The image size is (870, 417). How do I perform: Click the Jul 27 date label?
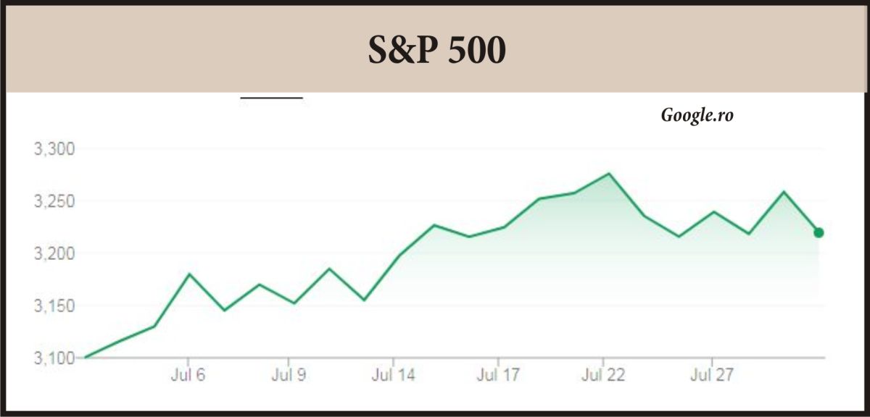pos(711,375)
